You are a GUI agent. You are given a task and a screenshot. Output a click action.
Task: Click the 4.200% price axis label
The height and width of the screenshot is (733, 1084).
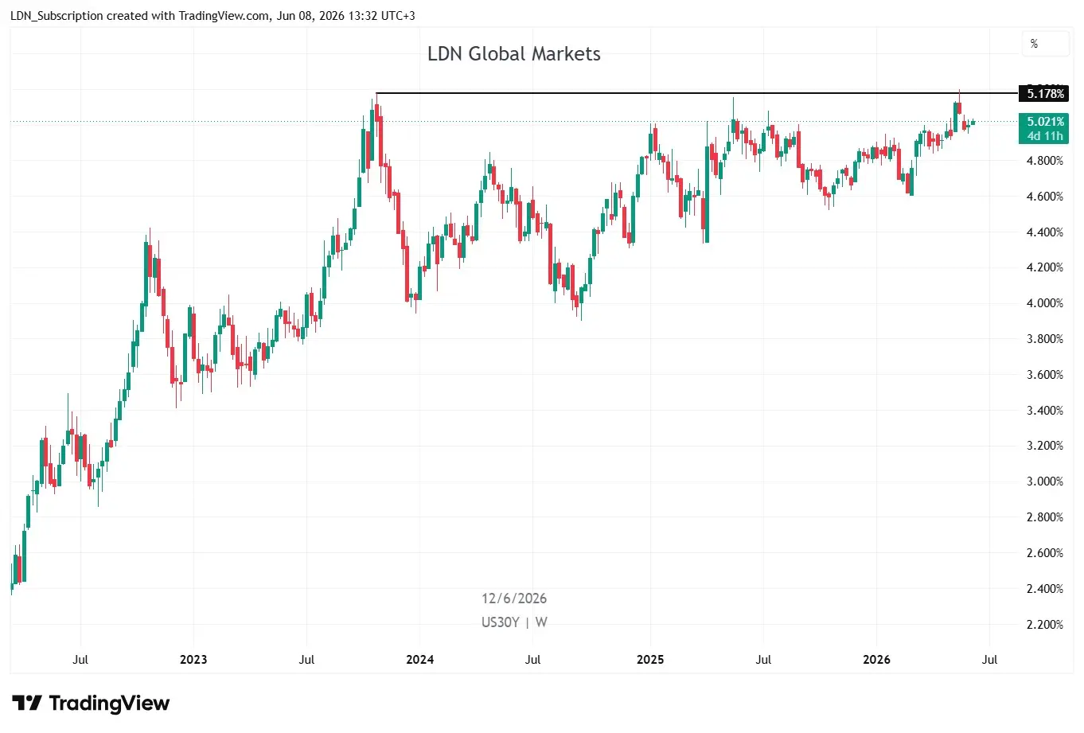pos(1044,267)
